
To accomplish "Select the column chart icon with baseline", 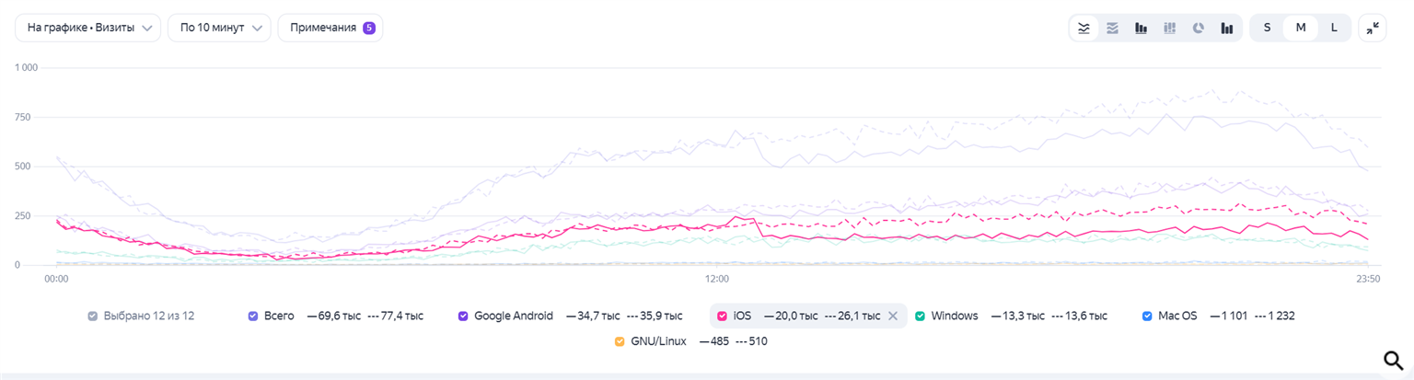I will pyautogui.click(x=1142, y=28).
